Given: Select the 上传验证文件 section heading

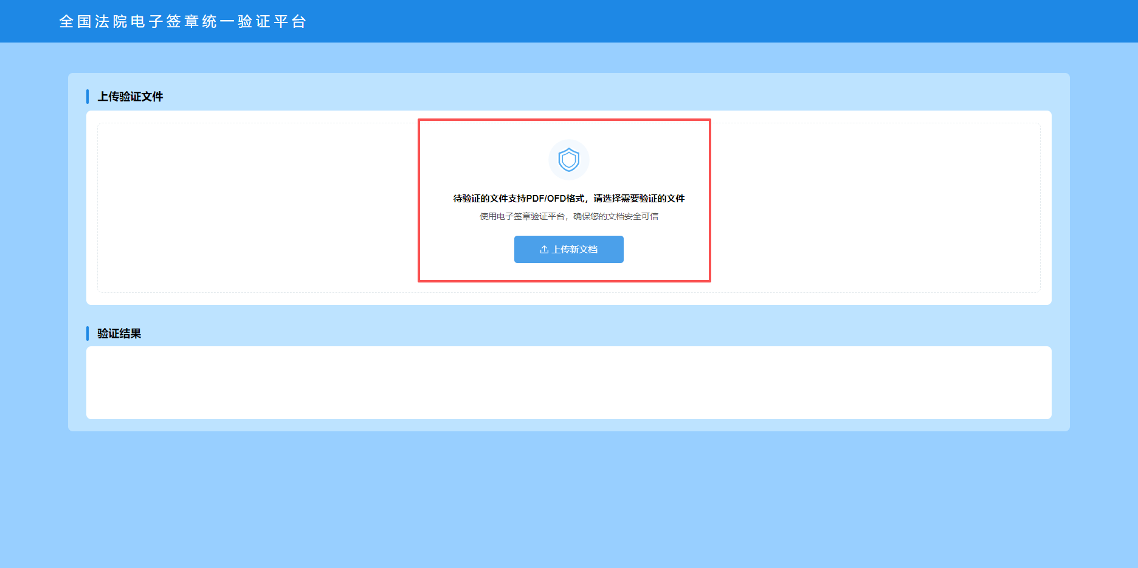Looking at the screenshot, I should (130, 97).
